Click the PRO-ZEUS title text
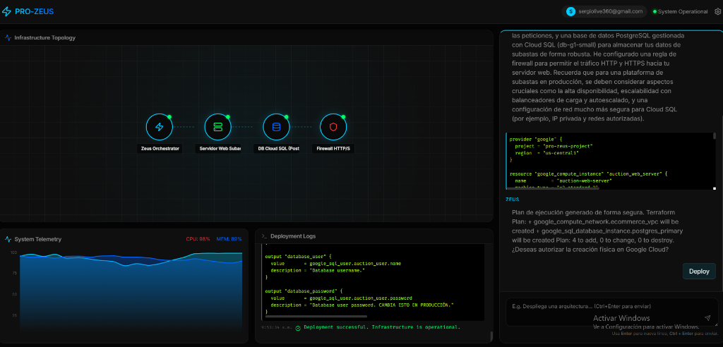Viewport: 723px width, 347px height. [34, 11]
